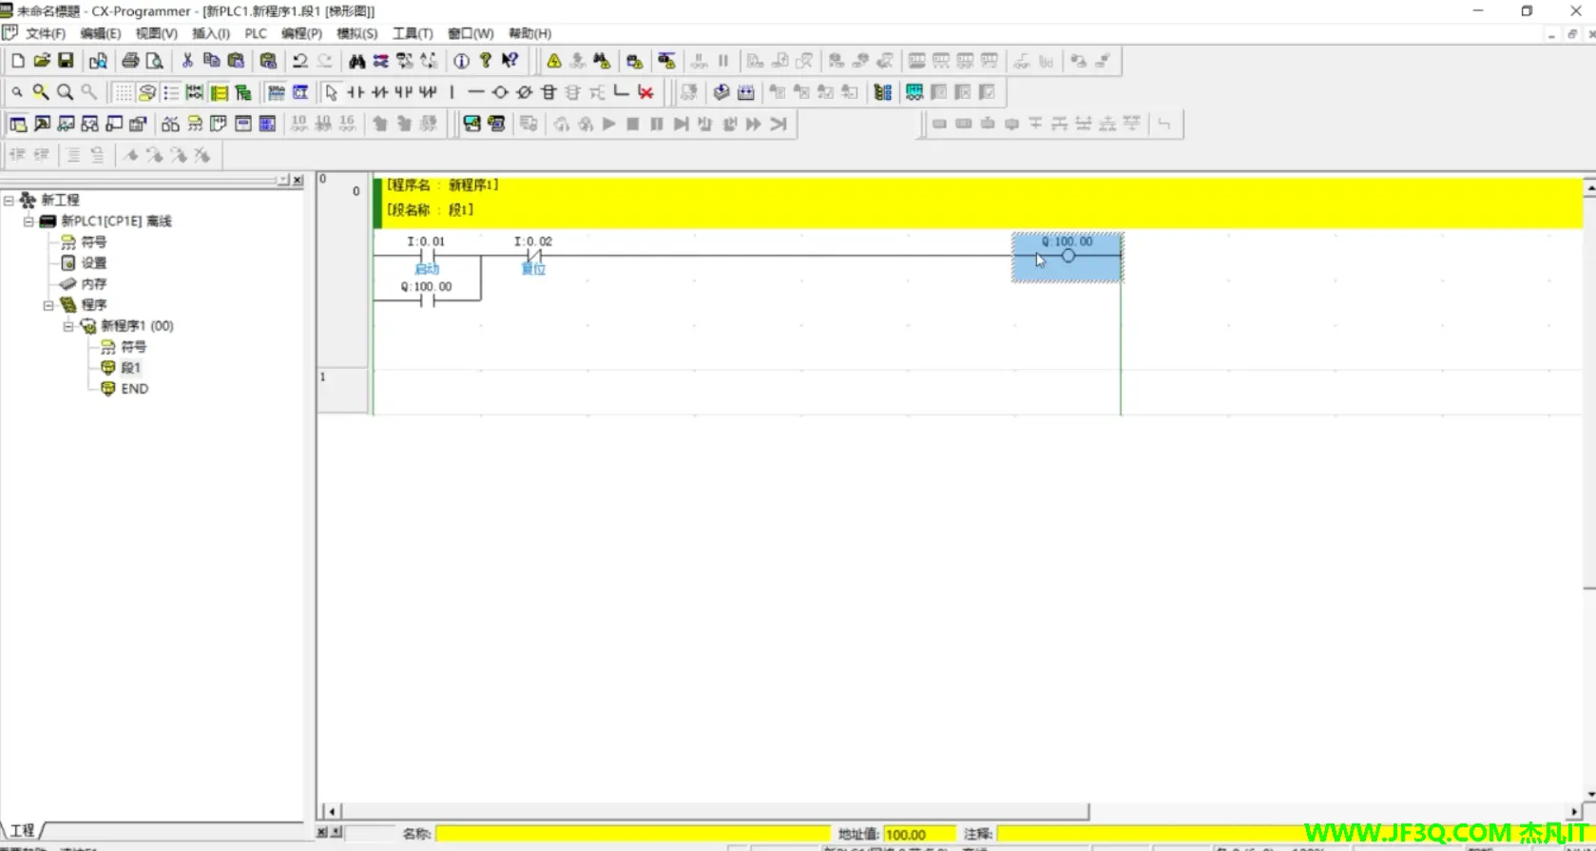Click Work Online warning triangle icon
This screenshot has width=1596, height=851.
tap(554, 61)
